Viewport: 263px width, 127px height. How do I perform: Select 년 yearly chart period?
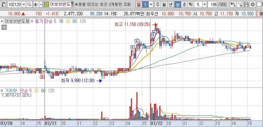(170, 4)
